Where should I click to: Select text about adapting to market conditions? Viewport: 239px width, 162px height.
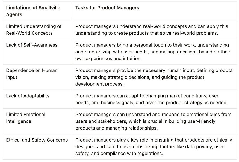click(152, 99)
